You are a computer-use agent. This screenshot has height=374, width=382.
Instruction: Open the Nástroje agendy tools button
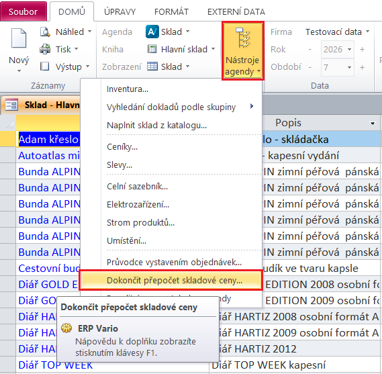tap(242, 50)
